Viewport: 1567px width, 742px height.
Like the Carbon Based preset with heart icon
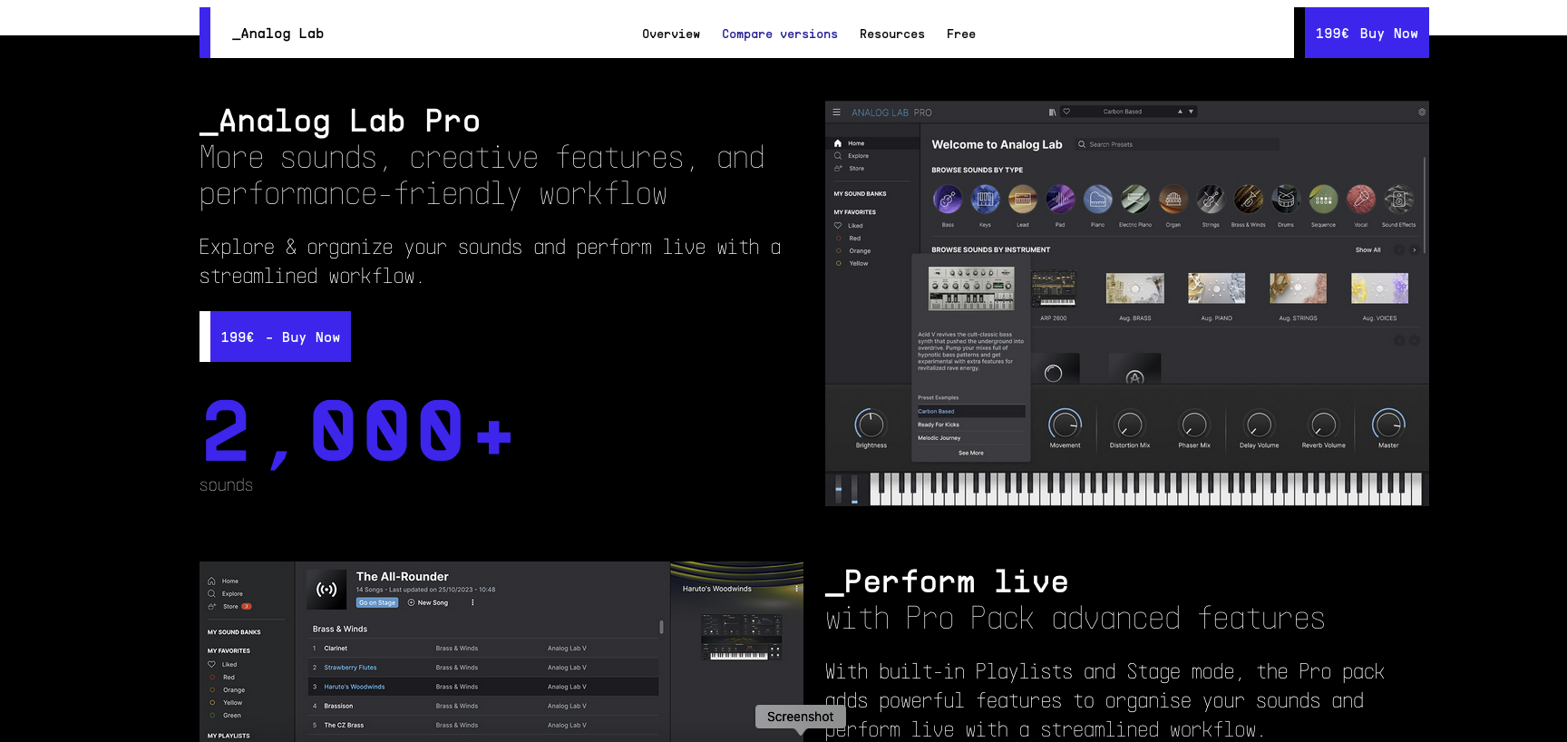coord(1066,112)
